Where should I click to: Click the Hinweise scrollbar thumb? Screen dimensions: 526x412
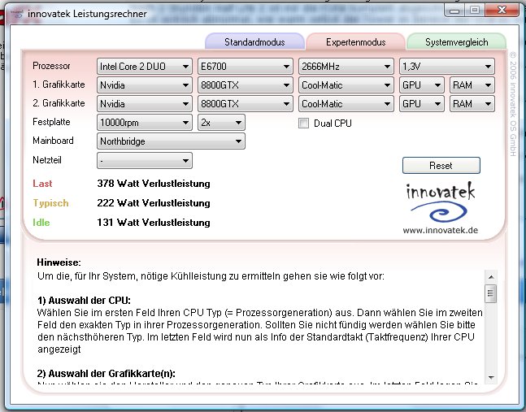491,293
